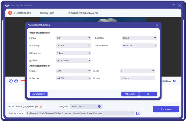186x121 pixels.
Task: Stop playback with the stop button
Action: coord(16,81)
